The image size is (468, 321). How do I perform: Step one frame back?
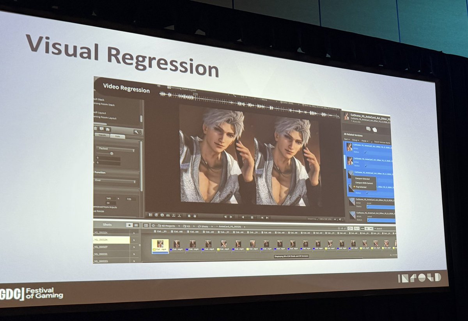(x=225, y=217)
